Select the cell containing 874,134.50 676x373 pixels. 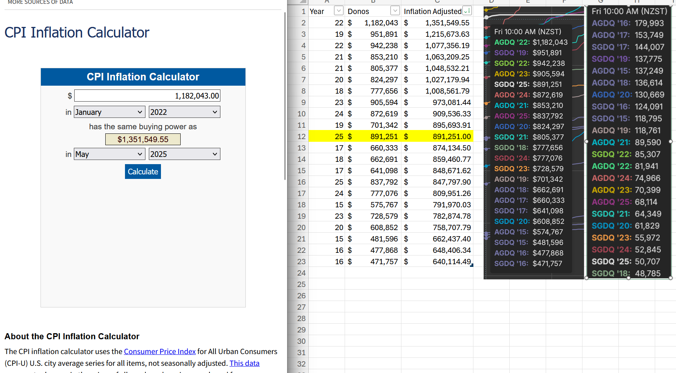(437, 148)
